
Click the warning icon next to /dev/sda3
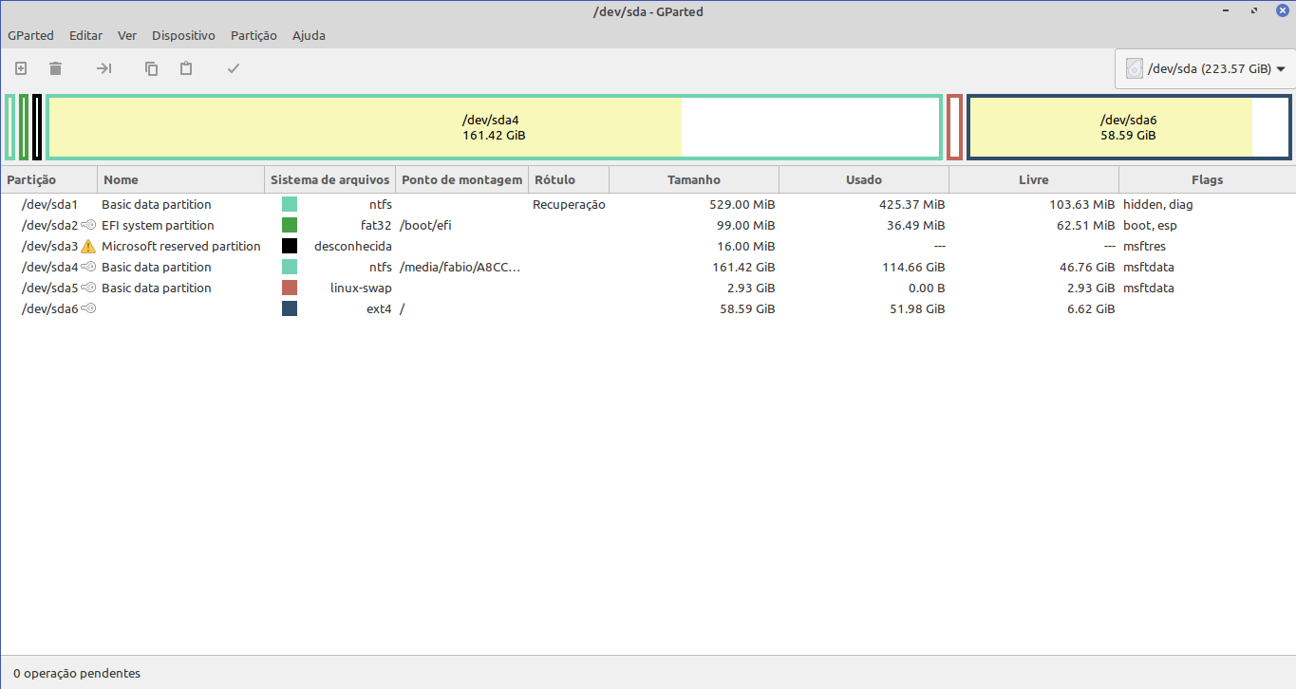(88, 247)
